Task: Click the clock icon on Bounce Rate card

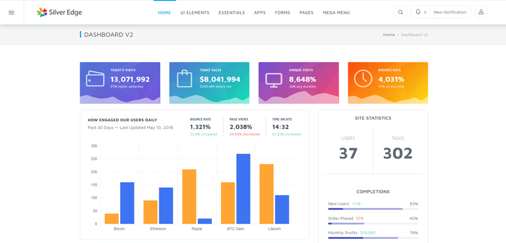Action: point(363,78)
